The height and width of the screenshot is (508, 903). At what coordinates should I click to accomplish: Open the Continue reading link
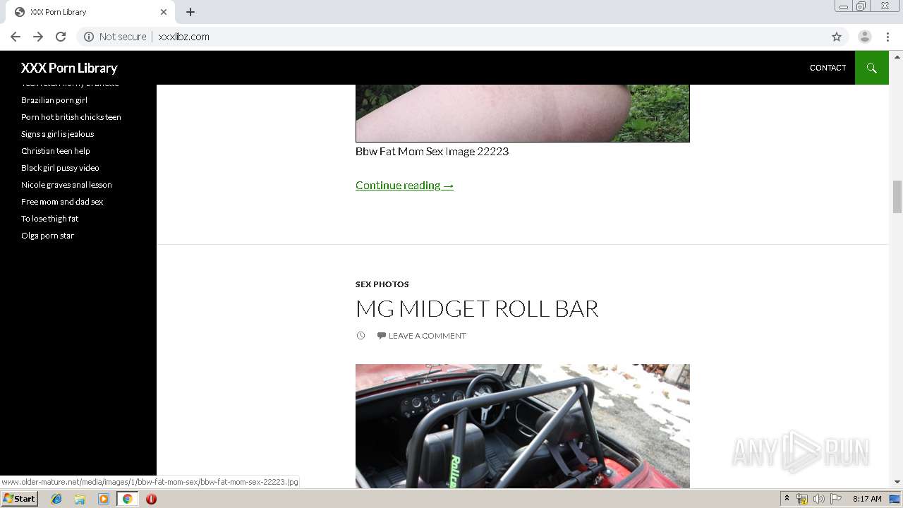pyautogui.click(x=404, y=185)
